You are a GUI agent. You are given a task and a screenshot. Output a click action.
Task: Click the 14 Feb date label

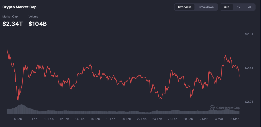[x=80, y=119]
